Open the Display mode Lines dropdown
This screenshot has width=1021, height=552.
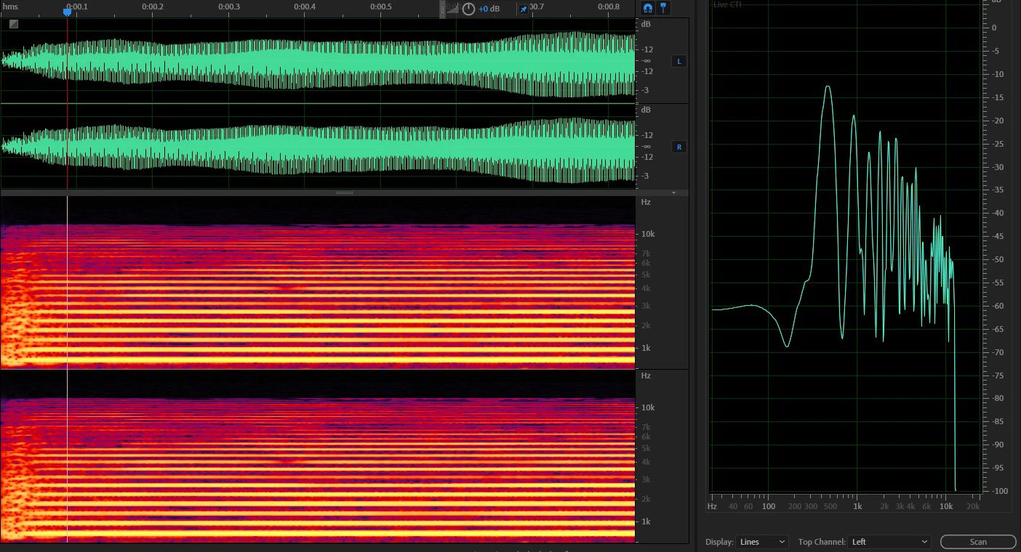click(761, 542)
